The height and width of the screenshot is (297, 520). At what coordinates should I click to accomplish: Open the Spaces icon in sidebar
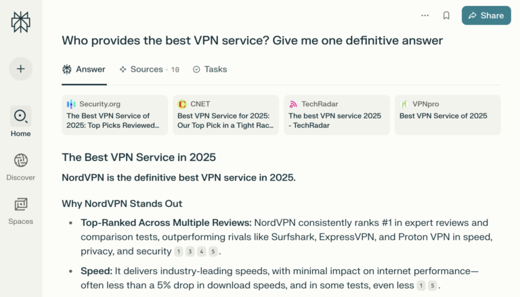(x=20, y=204)
